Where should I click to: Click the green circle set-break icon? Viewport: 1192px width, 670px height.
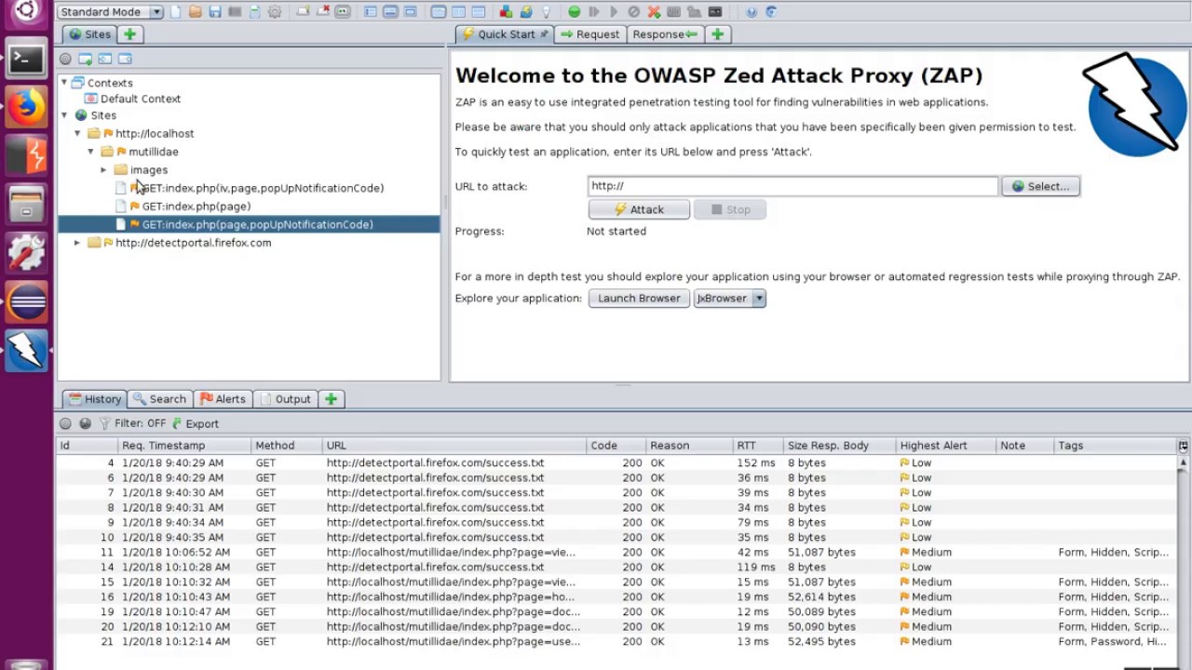click(x=575, y=12)
